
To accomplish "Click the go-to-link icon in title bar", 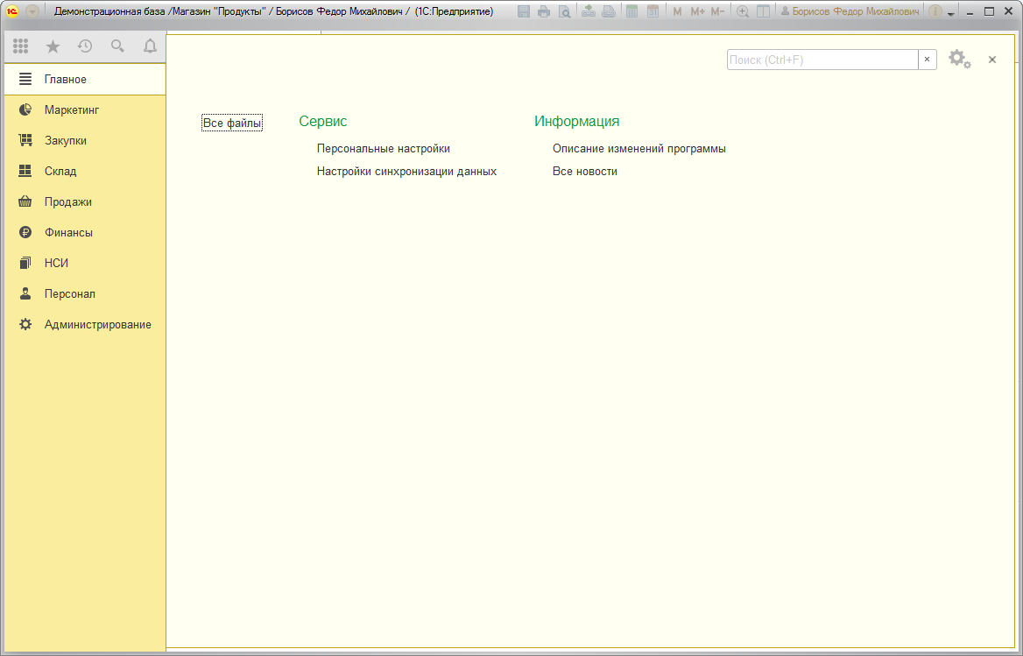I will (x=609, y=11).
